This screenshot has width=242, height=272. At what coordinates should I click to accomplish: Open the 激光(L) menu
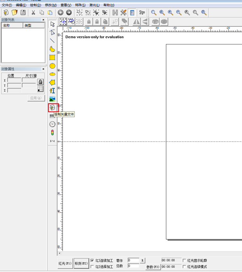(94, 5)
